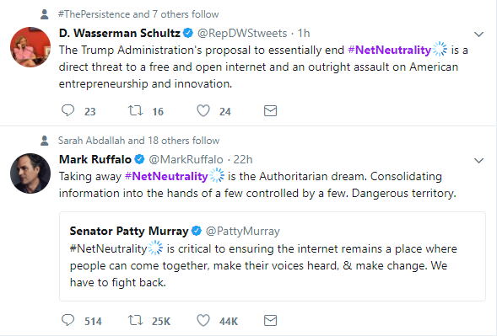497x336 pixels.
Task: Open #NetNeutrality hashtag in Wasserman Schultz's tweet
Action: 390,50
